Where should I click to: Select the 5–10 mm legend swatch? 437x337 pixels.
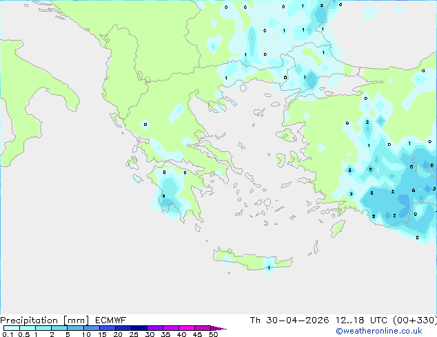coord(75,328)
